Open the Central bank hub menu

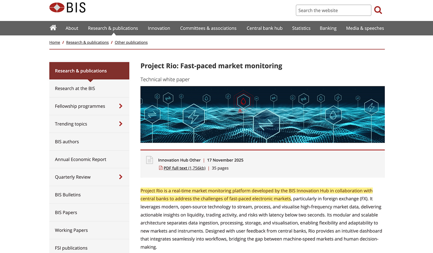pyautogui.click(x=264, y=28)
